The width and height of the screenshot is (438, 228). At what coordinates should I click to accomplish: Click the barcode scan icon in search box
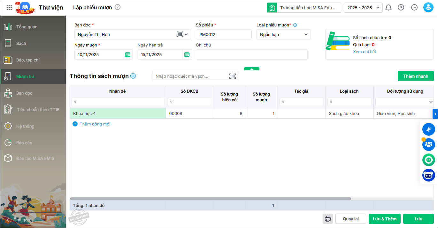point(233,76)
